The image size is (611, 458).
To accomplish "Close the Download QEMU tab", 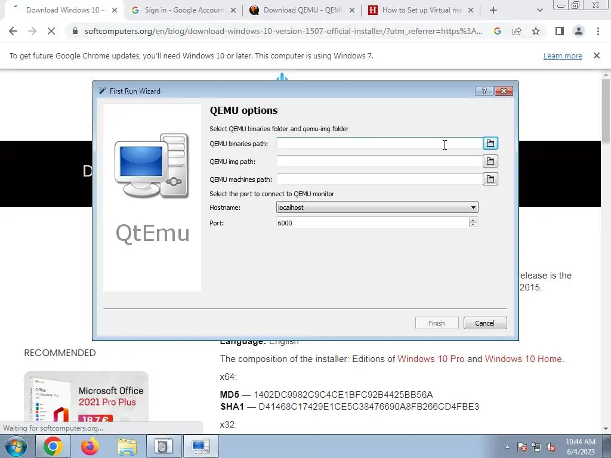I will (x=352, y=11).
